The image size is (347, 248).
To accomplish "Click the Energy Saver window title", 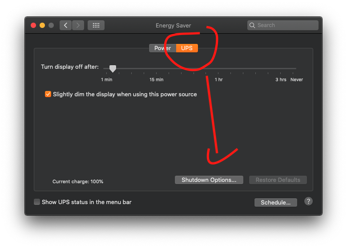I will 173,26.
